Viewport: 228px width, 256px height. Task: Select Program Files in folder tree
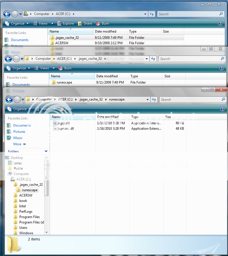point(29,217)
